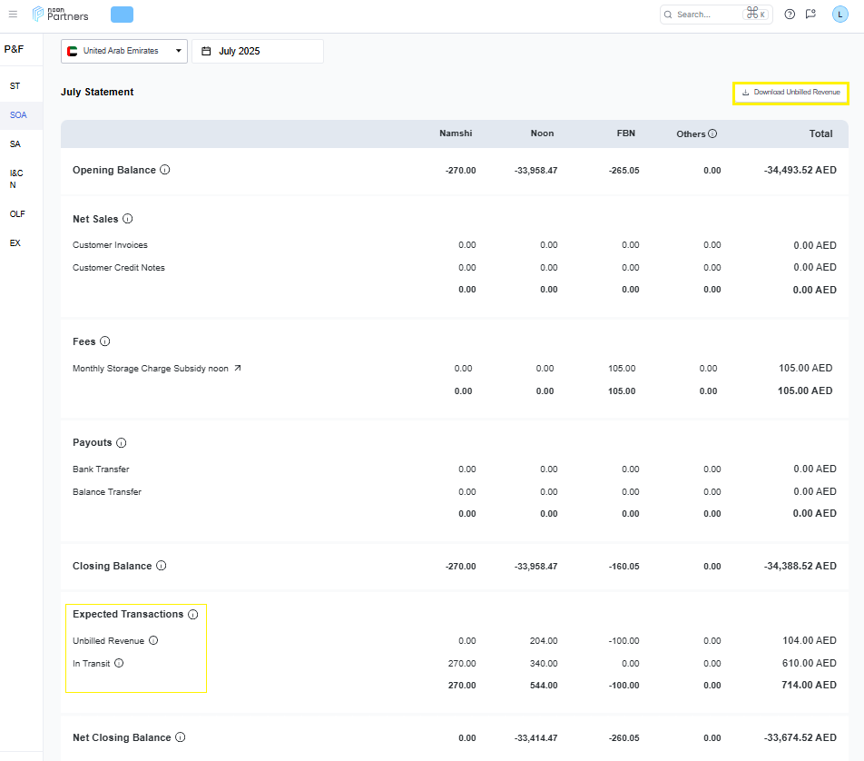Show info for In Transit
The height and width of the screenshot is (761, 864).
coord(119,663)
